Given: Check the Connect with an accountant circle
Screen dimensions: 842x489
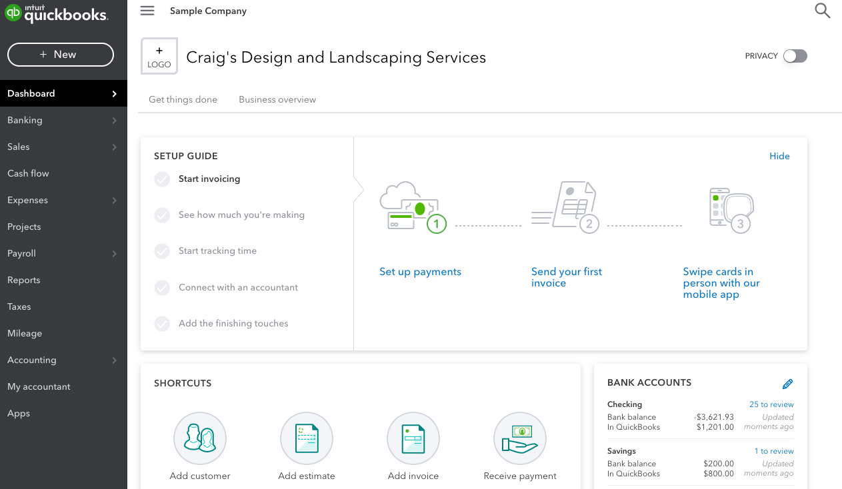Looking at the screenshot, I should tap(162, 288).
